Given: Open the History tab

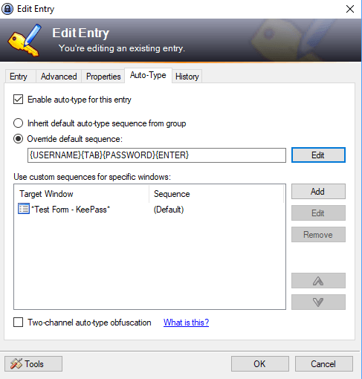Looking at the screenshot, I should (x=187, y=77).
